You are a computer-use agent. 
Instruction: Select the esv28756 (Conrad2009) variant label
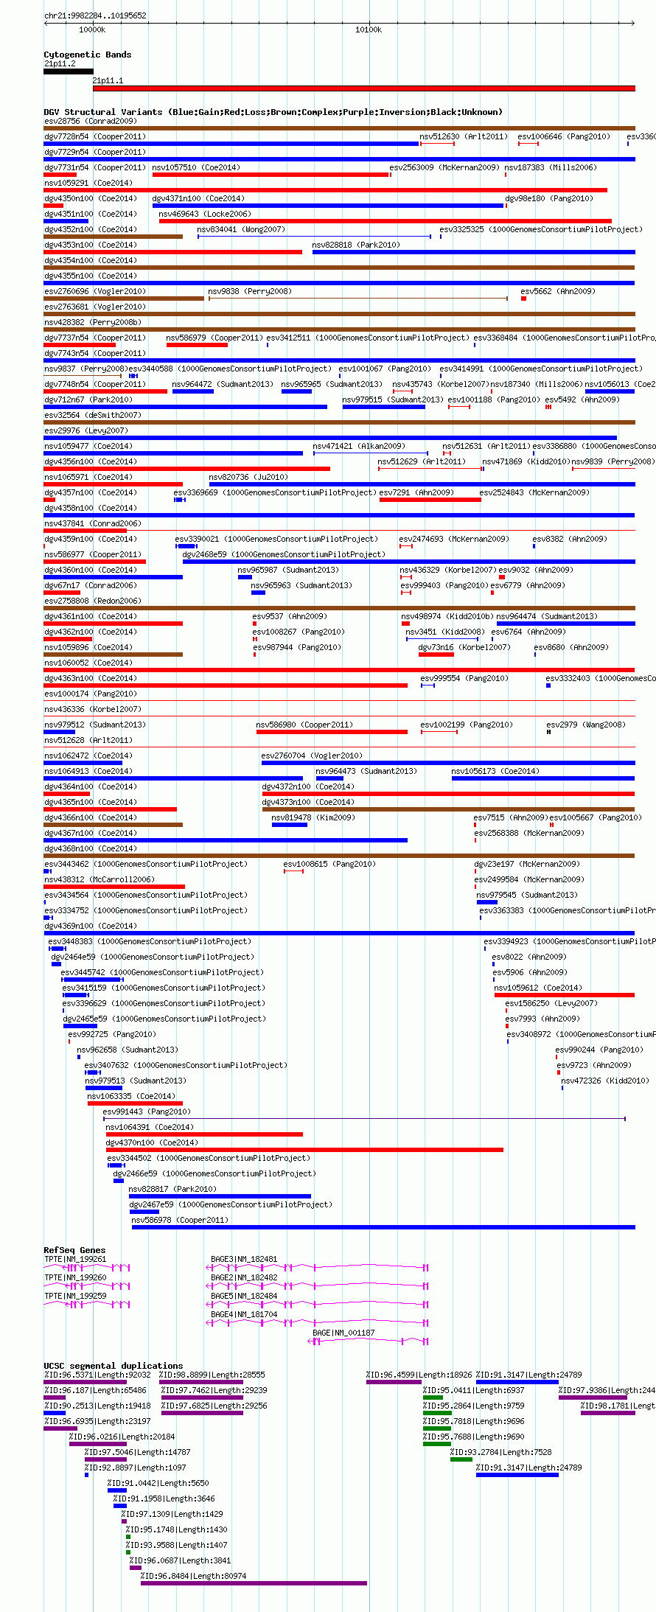point(90,121)
